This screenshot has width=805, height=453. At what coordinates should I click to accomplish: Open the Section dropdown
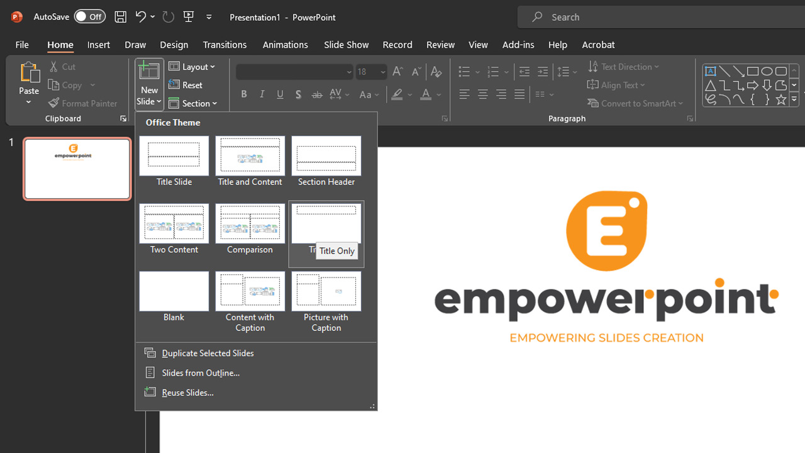coord(193,103)
